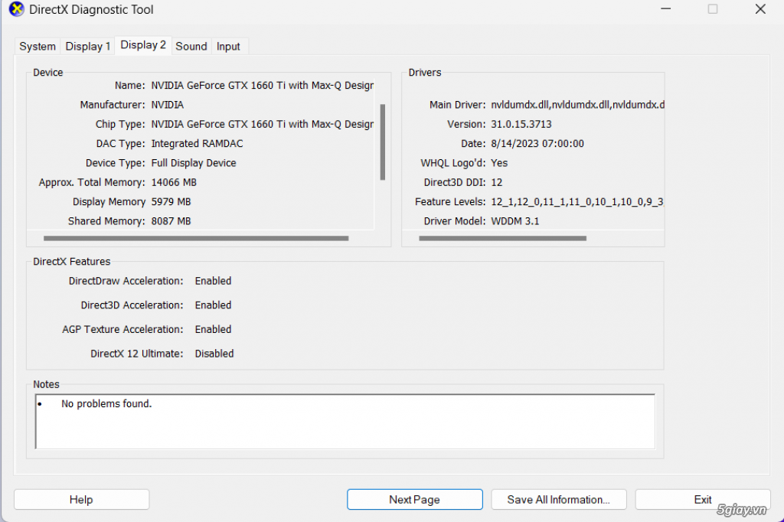Close the DirectX Diagnostic Tool window
Screen dimensions: 784x522
click(x=760, y=9)
